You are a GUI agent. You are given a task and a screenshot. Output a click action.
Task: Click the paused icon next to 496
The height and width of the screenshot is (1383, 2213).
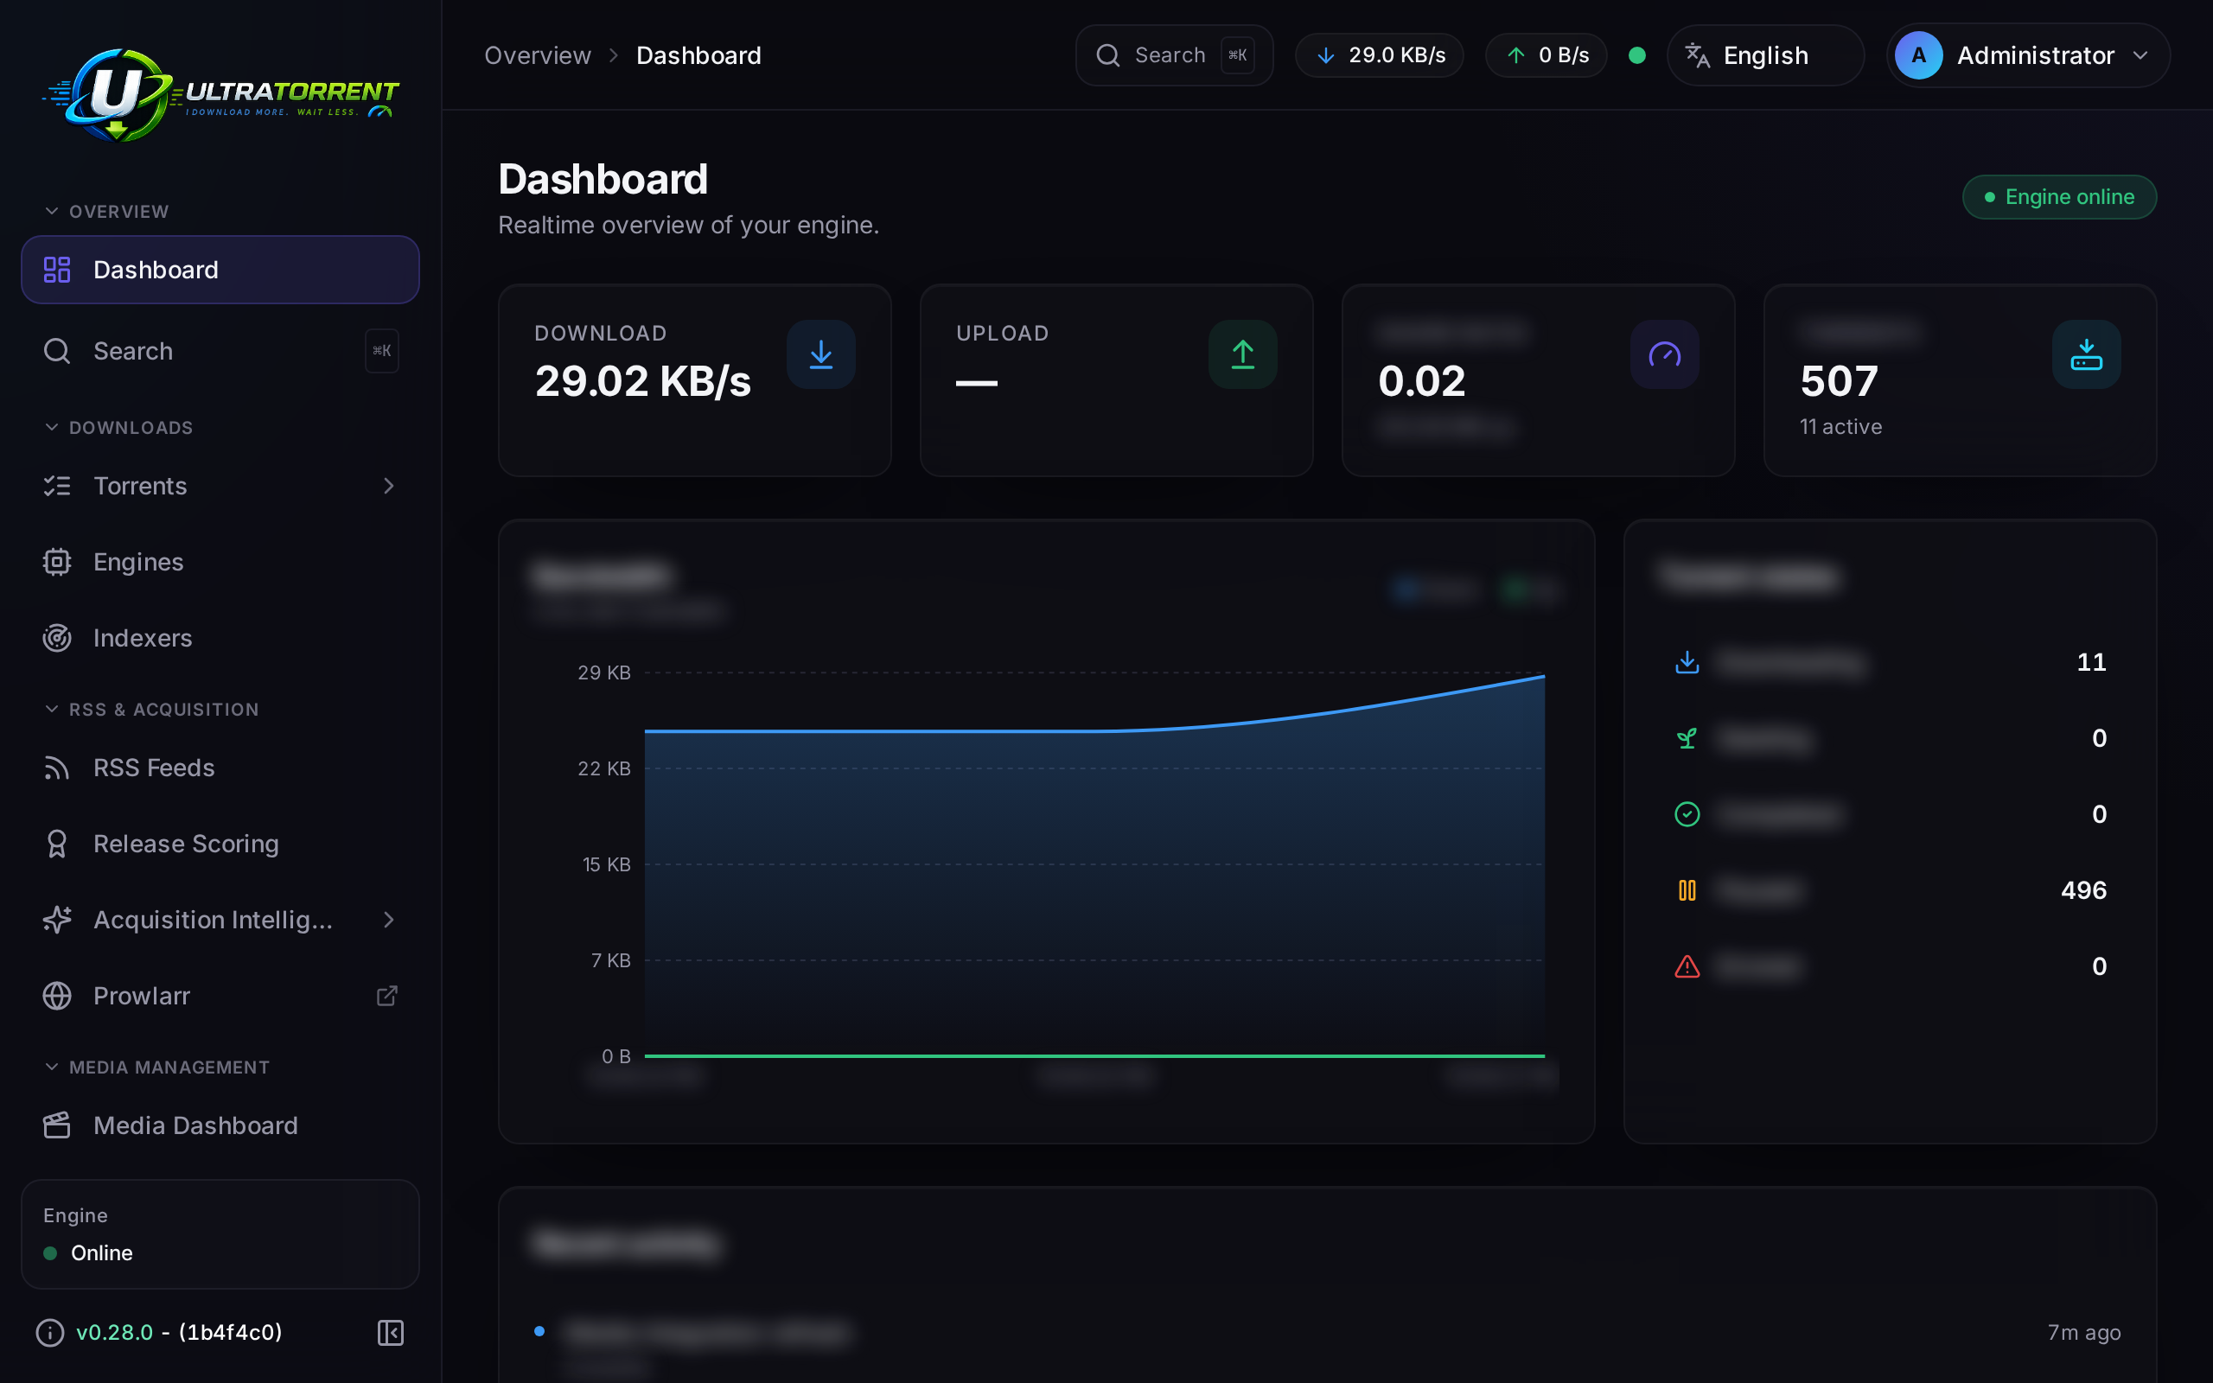click(1687, 890)
